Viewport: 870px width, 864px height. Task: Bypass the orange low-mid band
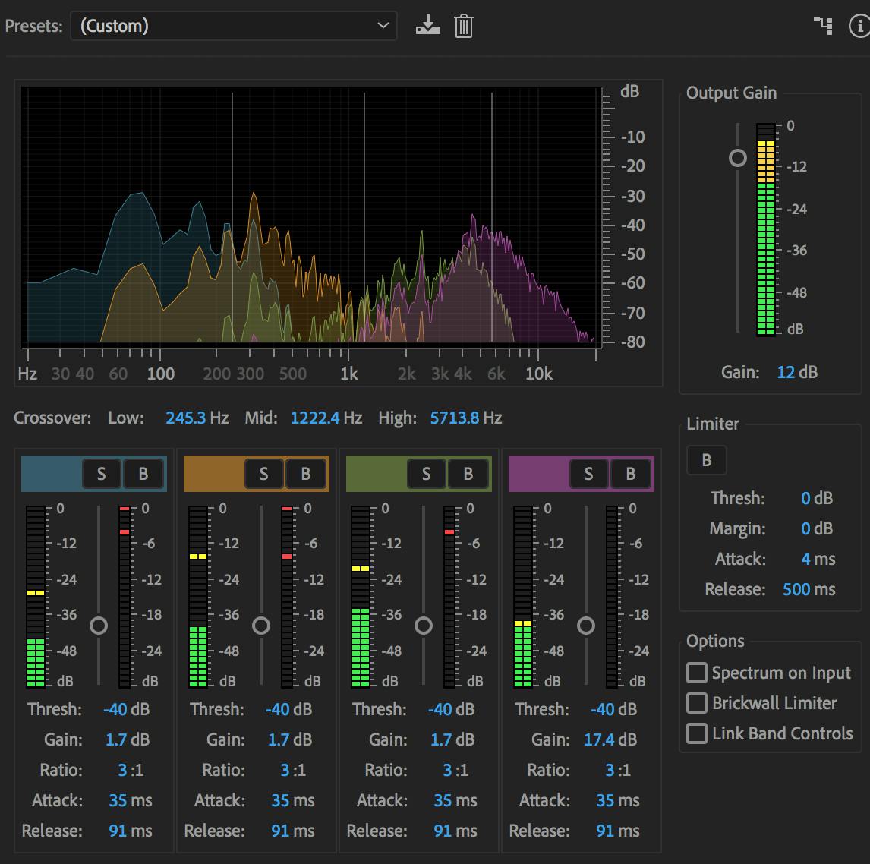click(306, 474)
